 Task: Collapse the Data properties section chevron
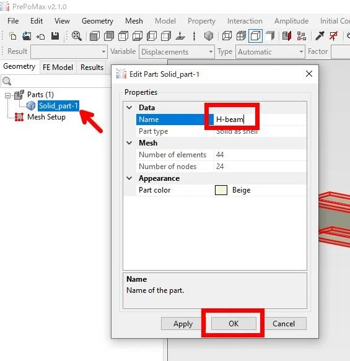pyautogui.click(x=129, y=108)
